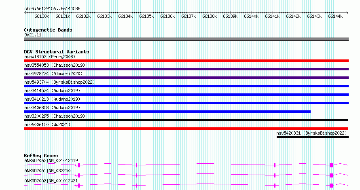Click the 66137k ruler tick label

[188, 16]
